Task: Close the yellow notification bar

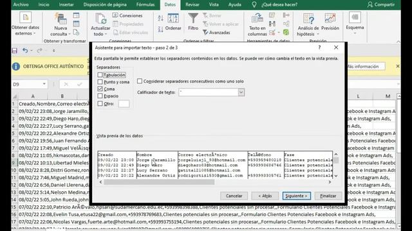Action: tap(398, 66)
